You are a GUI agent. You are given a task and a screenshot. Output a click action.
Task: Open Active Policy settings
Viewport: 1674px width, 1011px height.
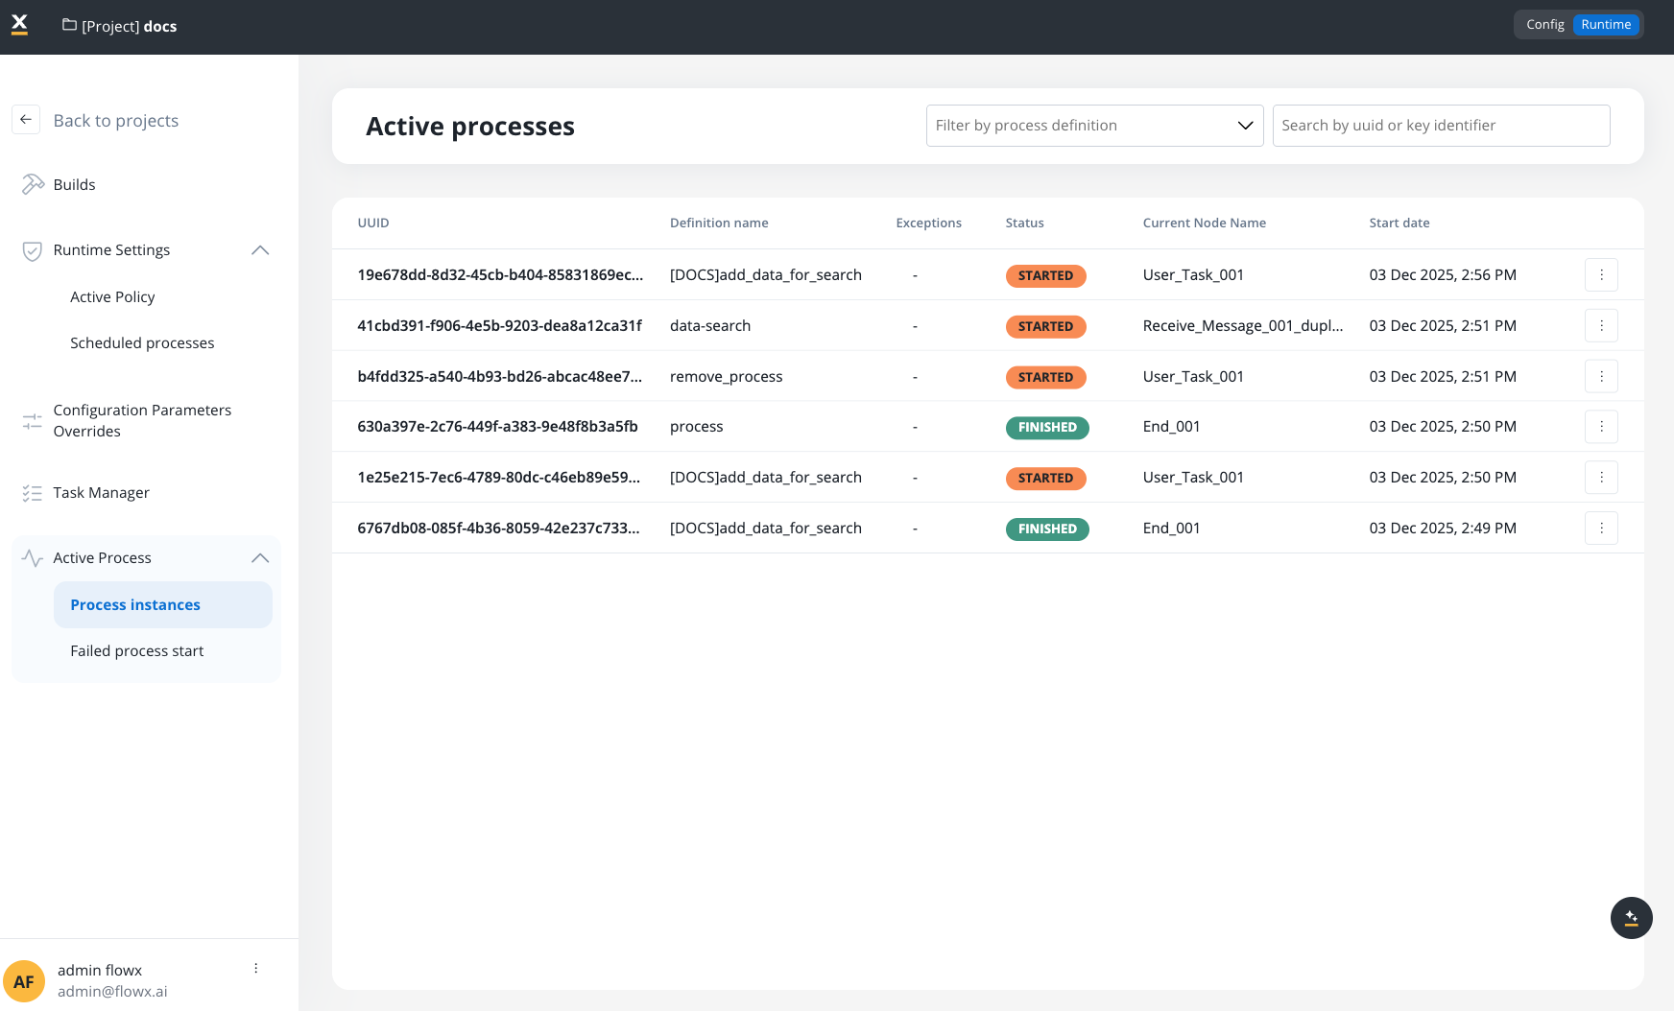click(112, 297)
